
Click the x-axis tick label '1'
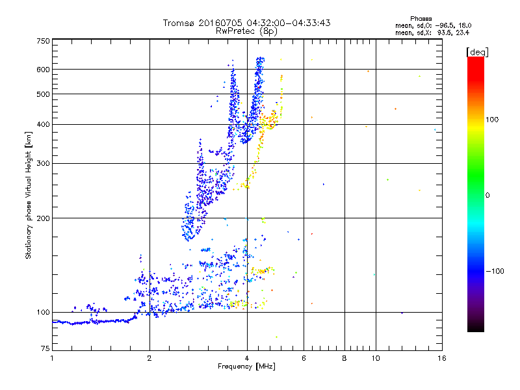point(52,358)
